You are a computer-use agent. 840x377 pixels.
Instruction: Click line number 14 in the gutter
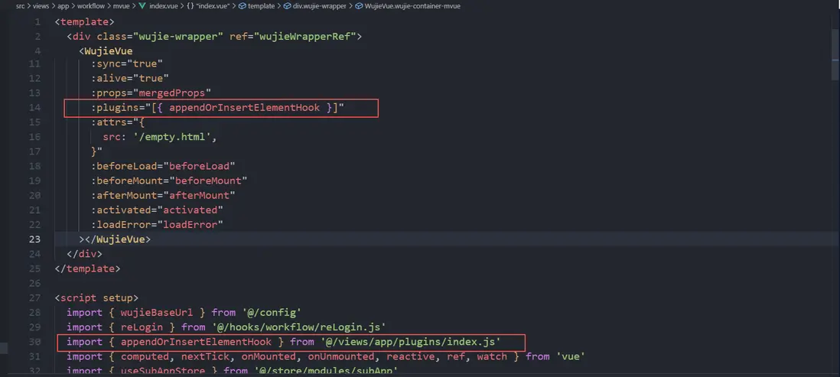(x=34, y=108)
